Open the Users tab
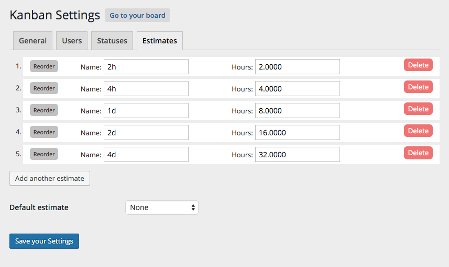Screen dimensions: 449x267 click(x=72, y=41)
